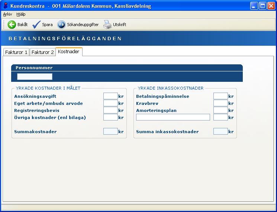Minimize the Kundreskontra window
The width and height of the screenshot is (277, 212).
[x=254, y=6]
